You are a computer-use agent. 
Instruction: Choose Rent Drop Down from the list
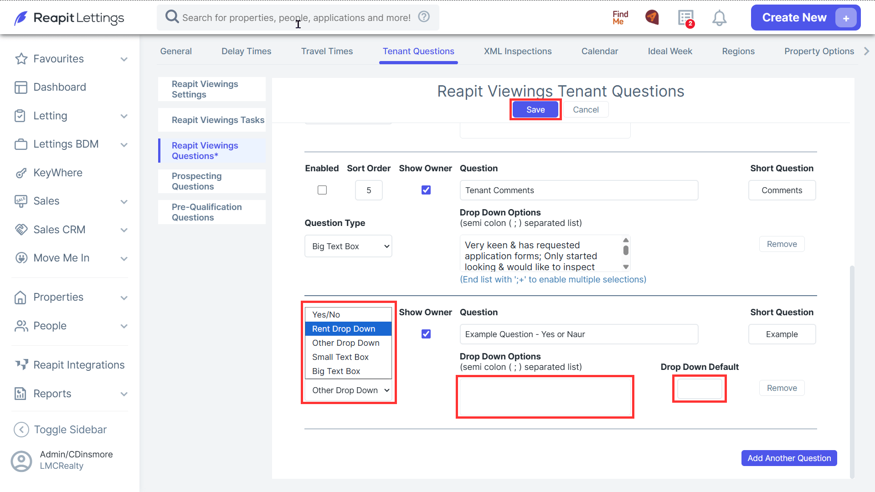click(348, 329)
